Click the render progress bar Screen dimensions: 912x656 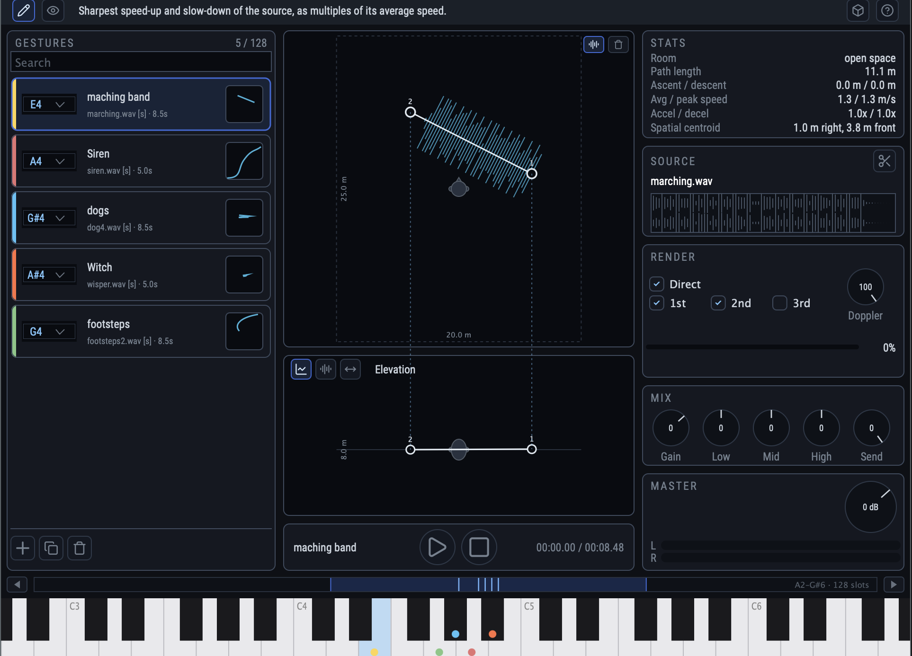[752, 347]
